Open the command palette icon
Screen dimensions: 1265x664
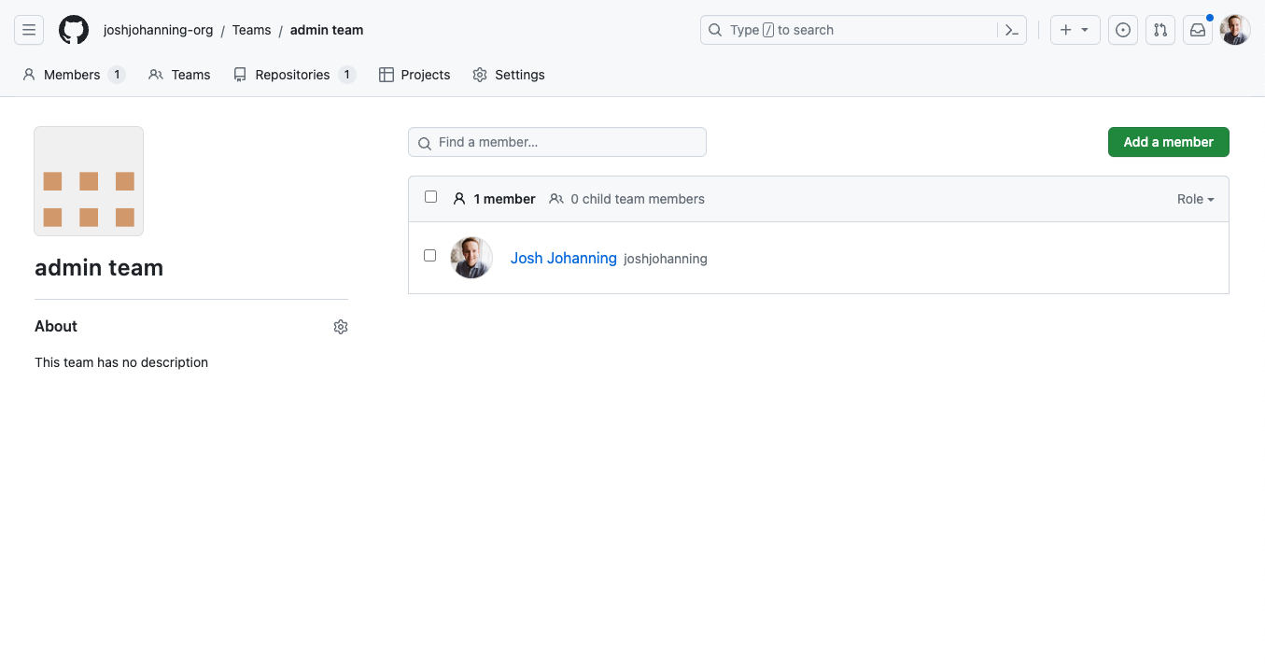click(x=1012, y=30)
